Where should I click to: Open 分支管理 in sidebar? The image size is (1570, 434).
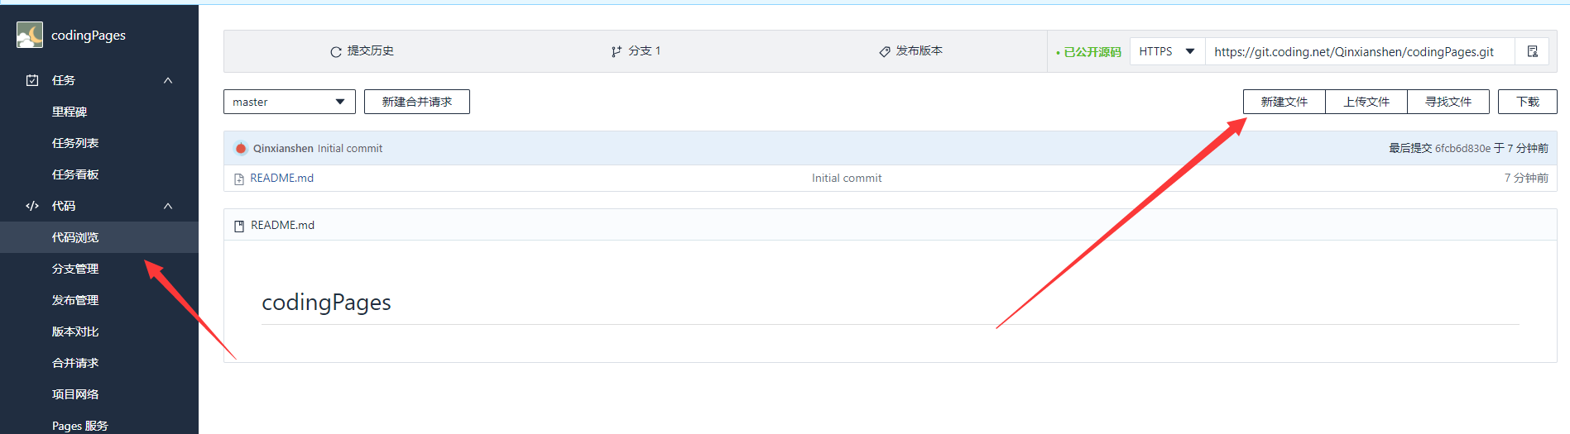coord(75,269)
